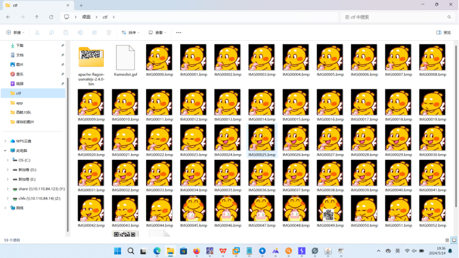Click the back navigation arrow
The height and width of the screenshot is (258, 459).
point(8,17)
